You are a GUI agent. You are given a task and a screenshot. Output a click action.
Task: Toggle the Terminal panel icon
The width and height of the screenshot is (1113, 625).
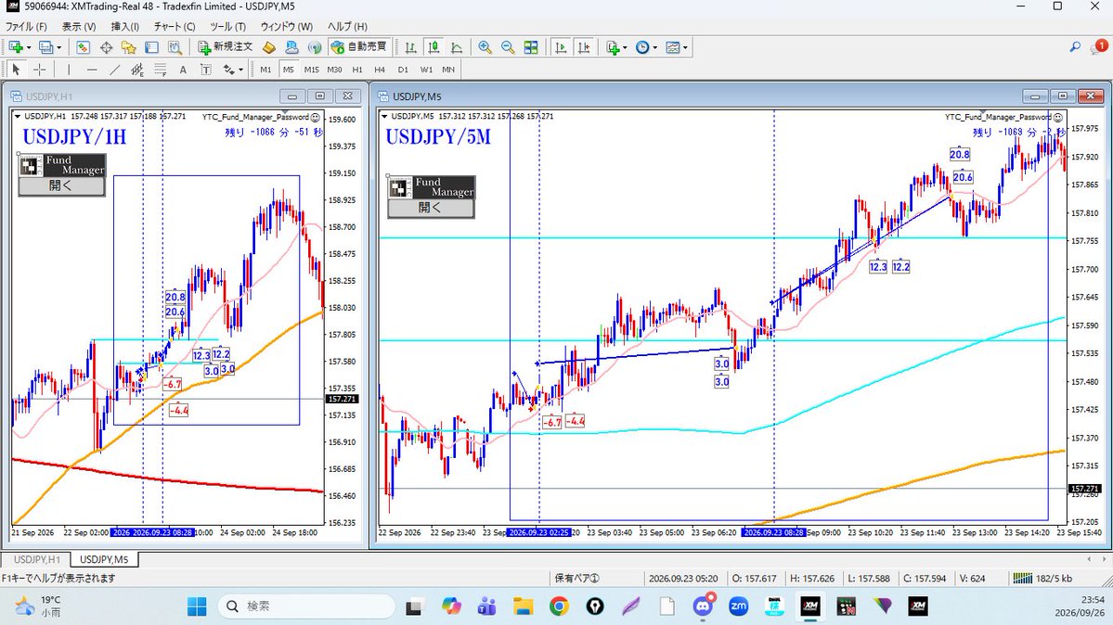(x=151, y=47)
